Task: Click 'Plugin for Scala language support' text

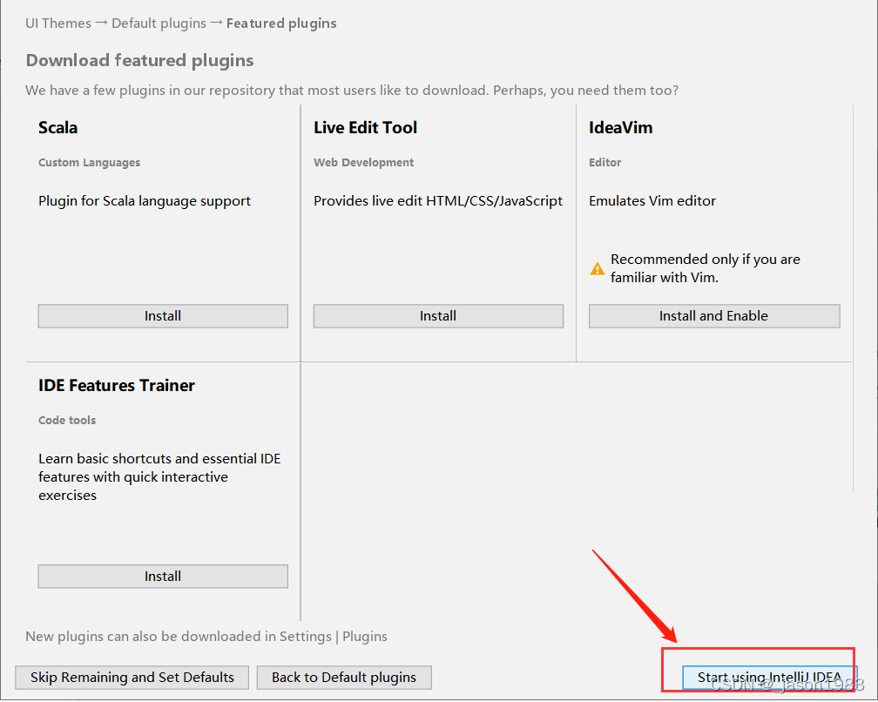Action: point(145,201)
